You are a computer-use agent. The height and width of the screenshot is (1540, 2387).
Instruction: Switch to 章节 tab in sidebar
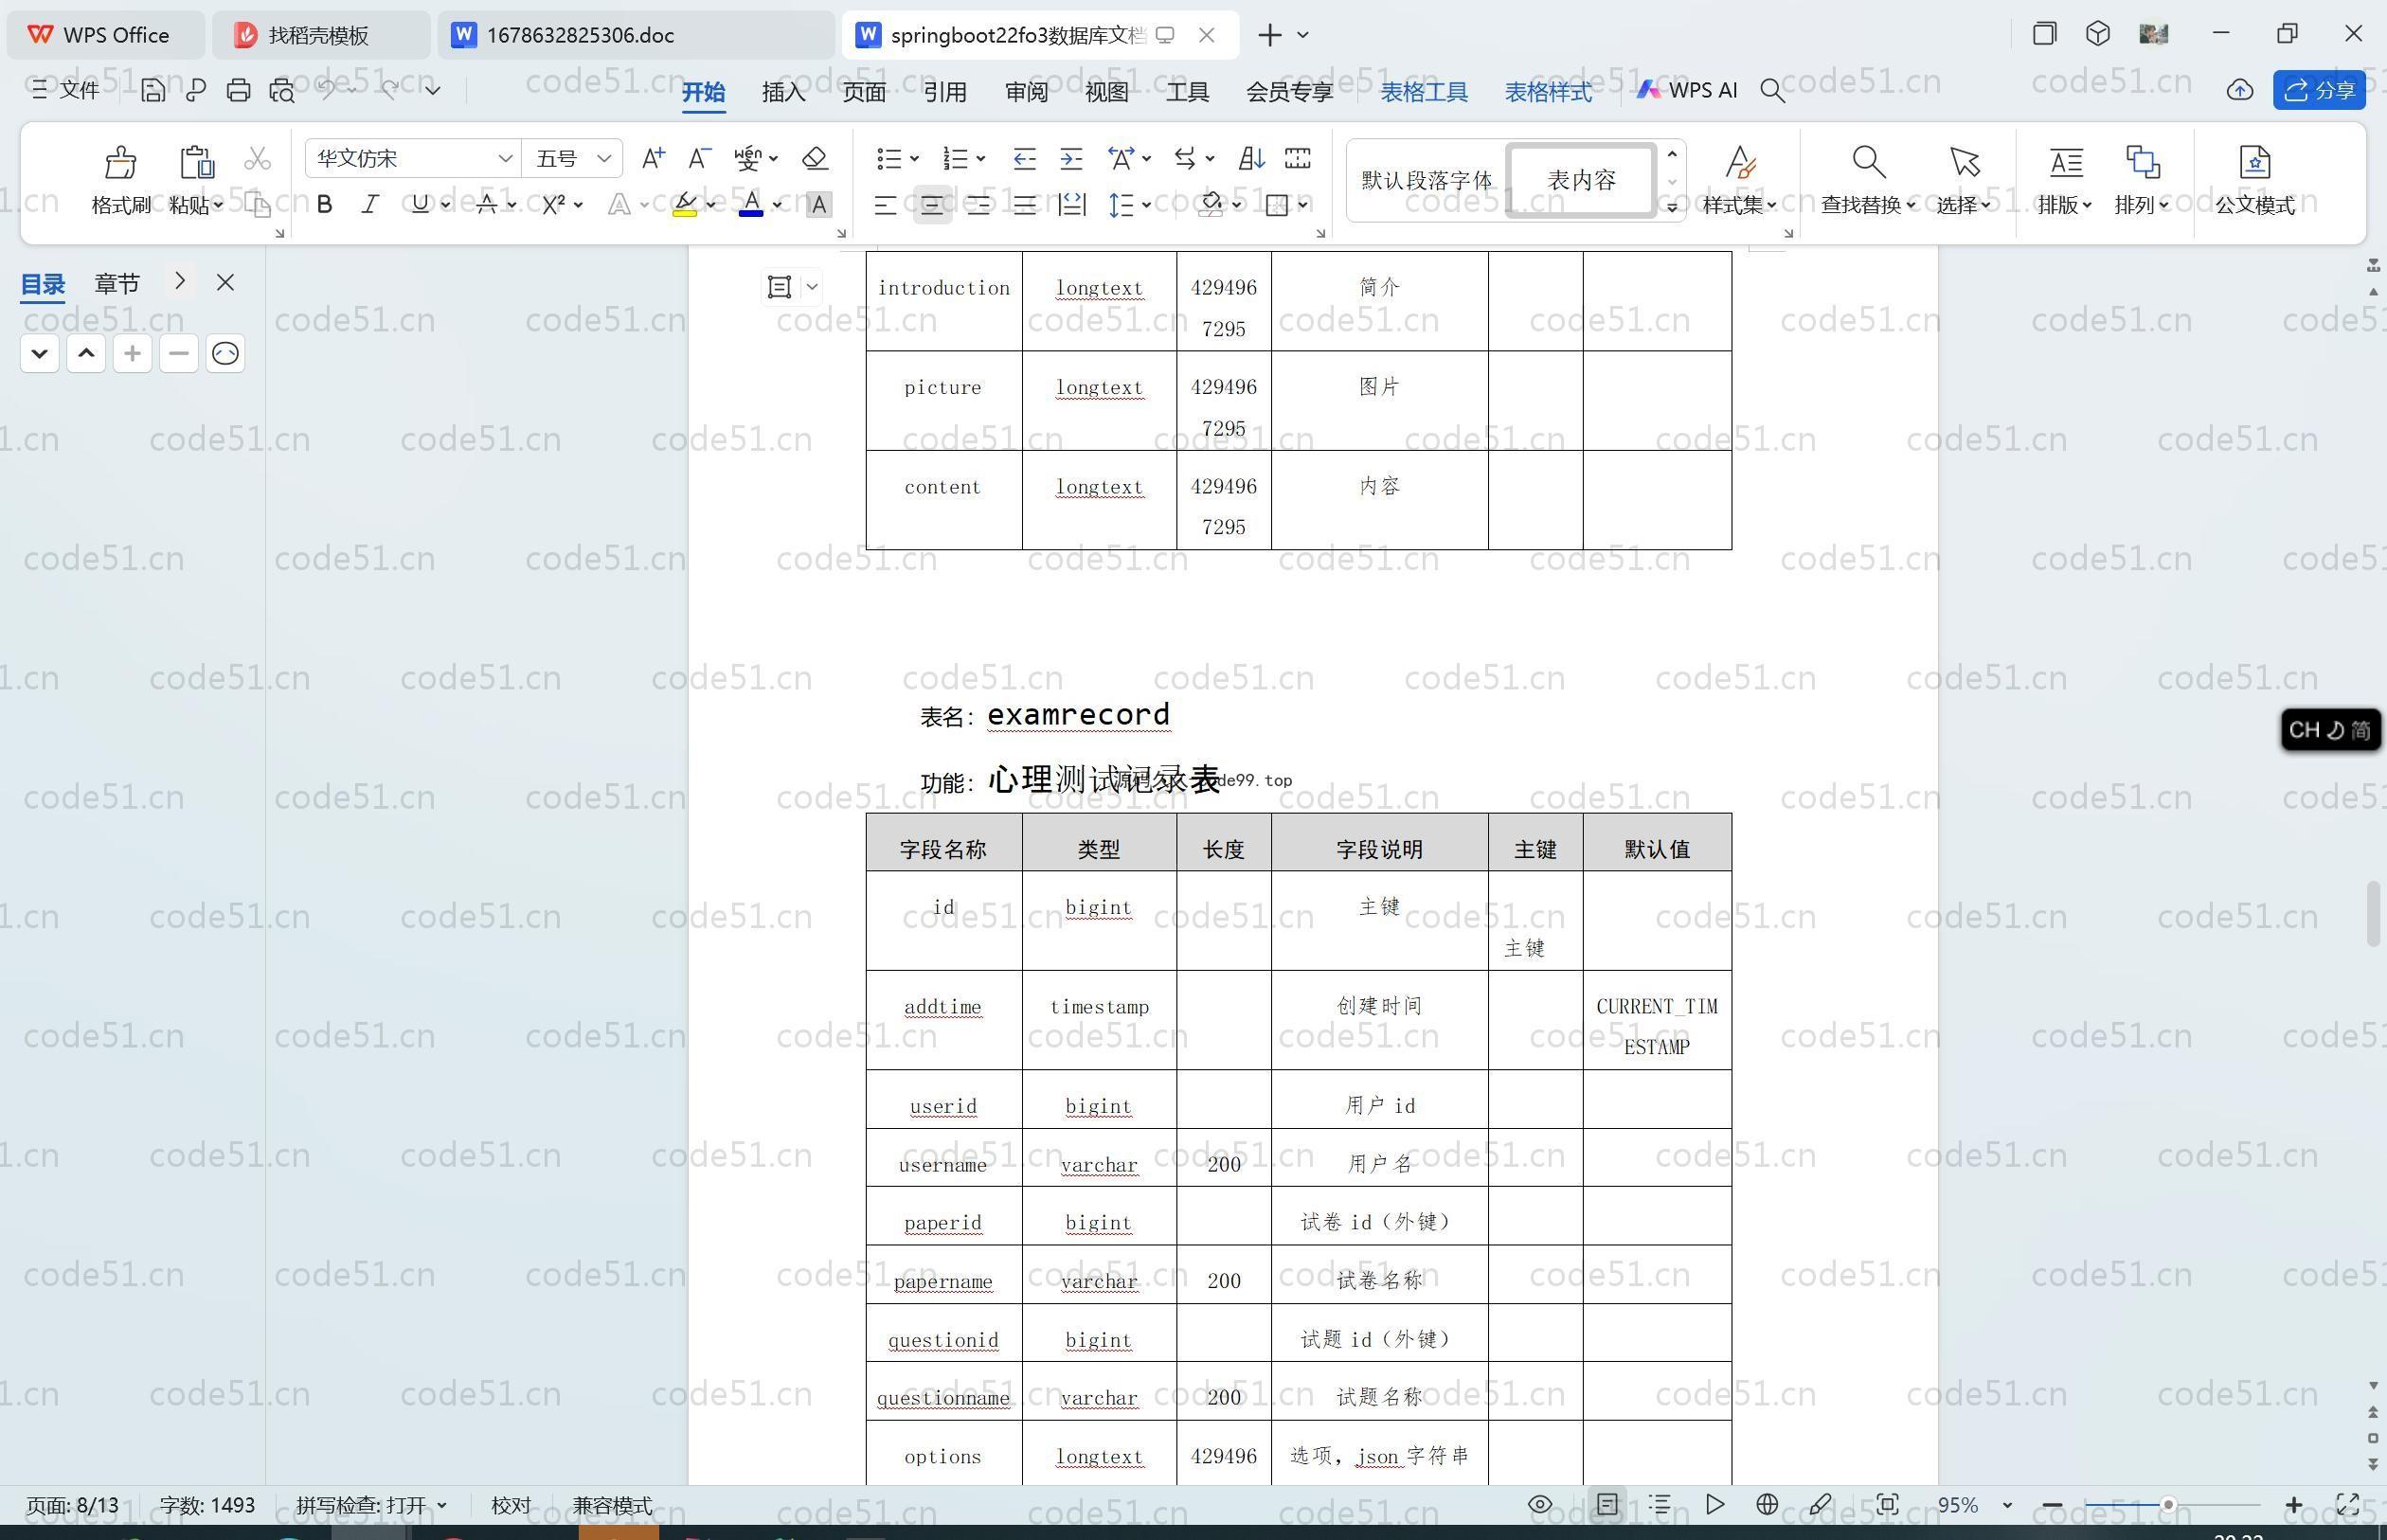click(117, 283)
